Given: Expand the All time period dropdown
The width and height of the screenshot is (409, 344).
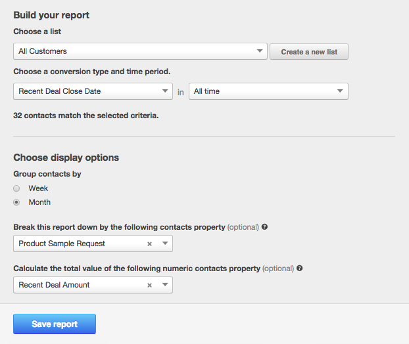Looking at the screenshot, I should [x=263, y=91].
